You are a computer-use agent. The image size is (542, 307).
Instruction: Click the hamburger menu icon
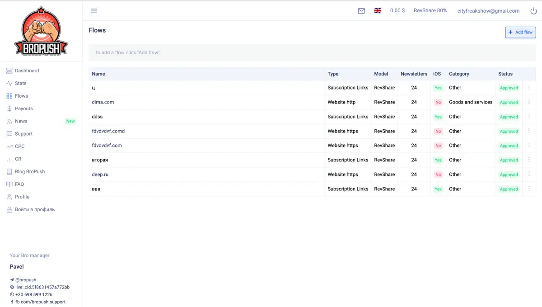click(94, 11)
